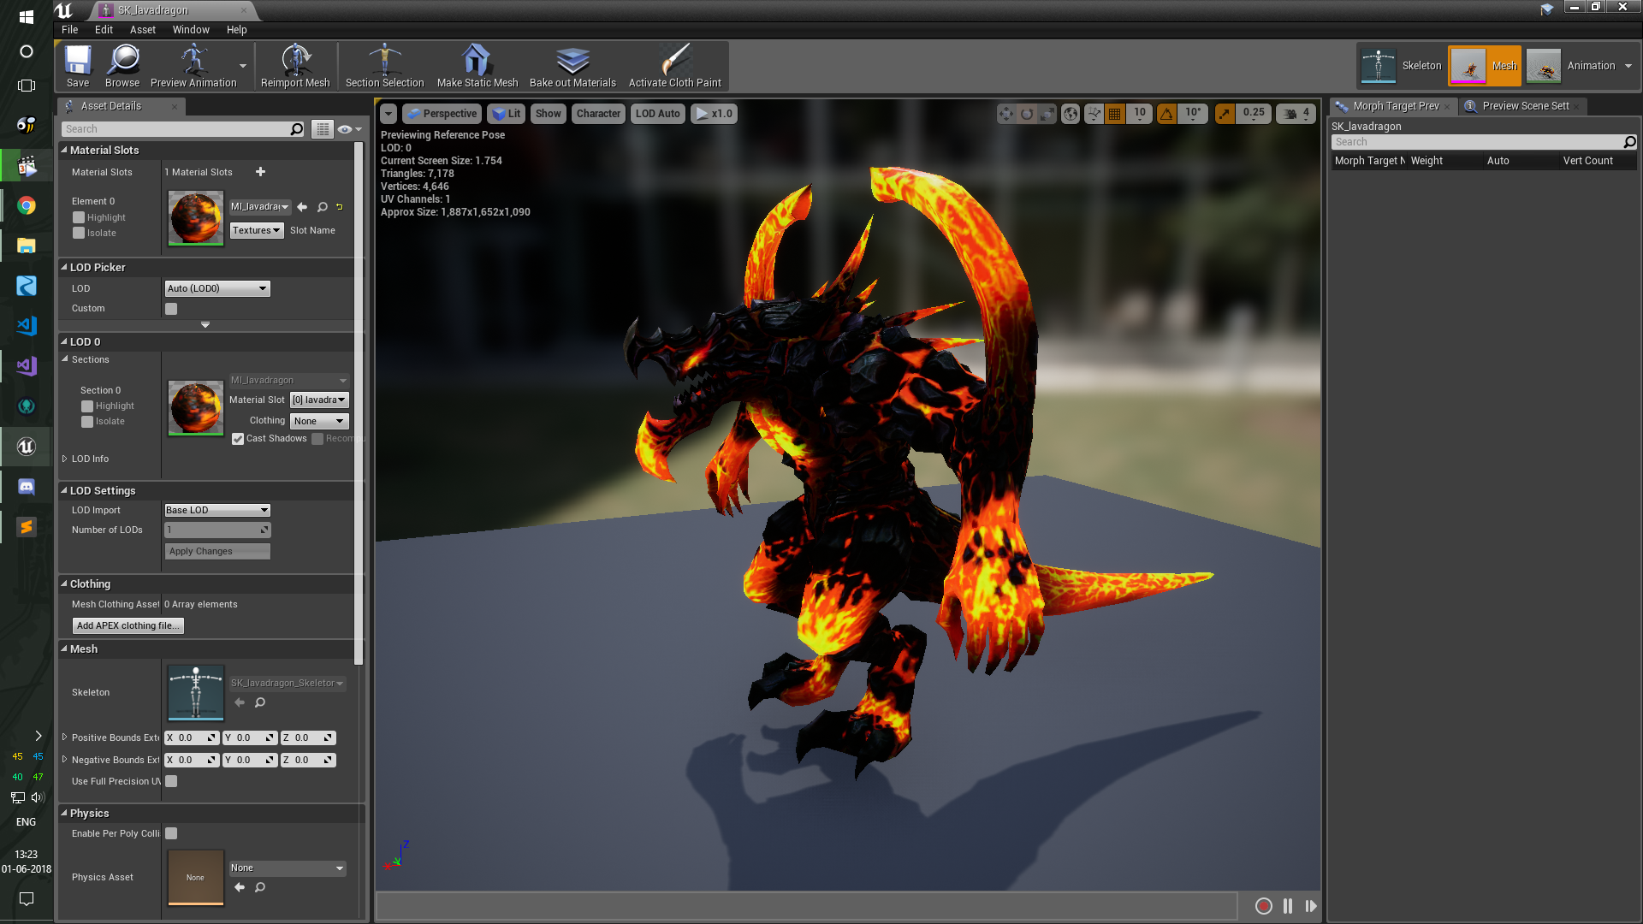Image resolution: width=1643 pixels, height=924 pixels.
Task: Open the Window menu
Action: 191,29
